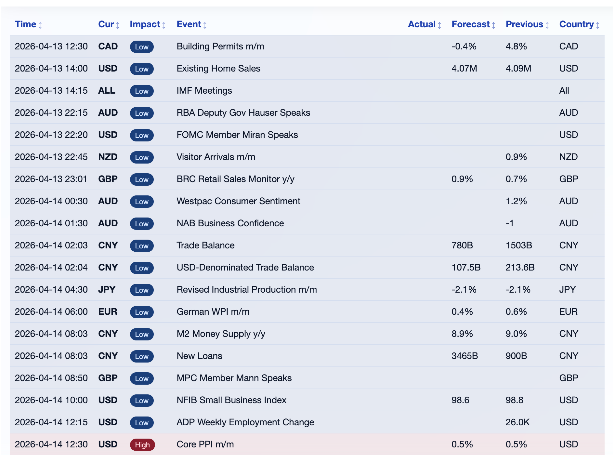This screenshot has width=615, height=463.
Task: Click the High badge on Core PPI row
Action: click(142, 444)
